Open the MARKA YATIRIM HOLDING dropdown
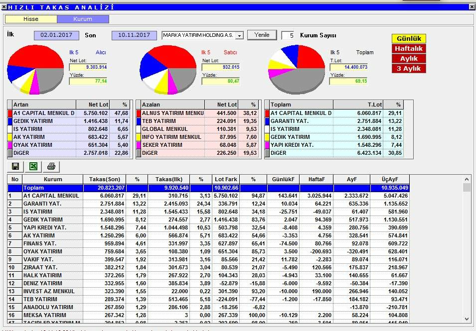 tap(240, 35)
